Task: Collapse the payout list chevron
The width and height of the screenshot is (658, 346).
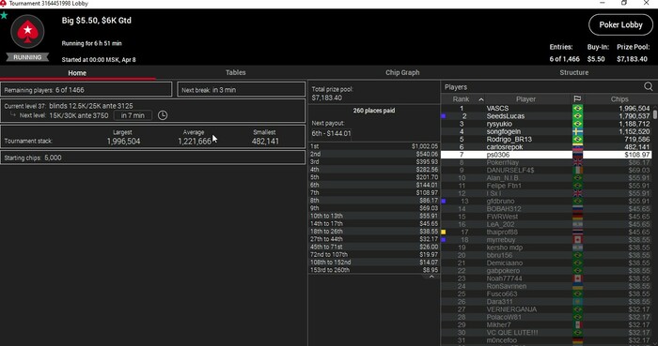Action: point(431,277)
